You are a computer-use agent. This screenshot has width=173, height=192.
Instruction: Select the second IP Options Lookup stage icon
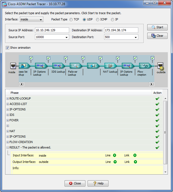128,66
